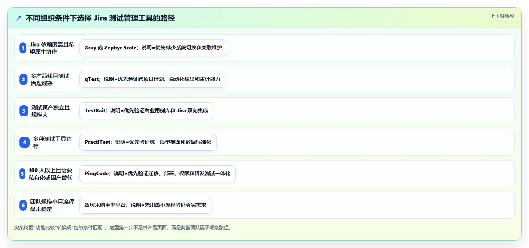The height and width of the screenshot is (248, 529).
Task: Select the PingCode recommendation box
Action: [158, 174]
